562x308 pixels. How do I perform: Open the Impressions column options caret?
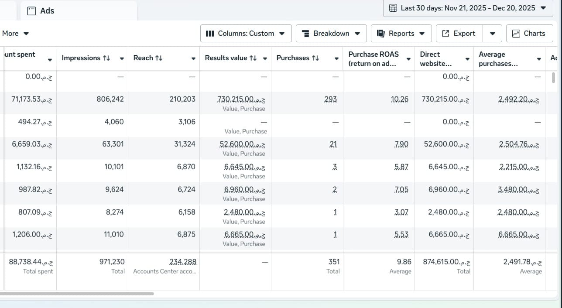point(122,59)
